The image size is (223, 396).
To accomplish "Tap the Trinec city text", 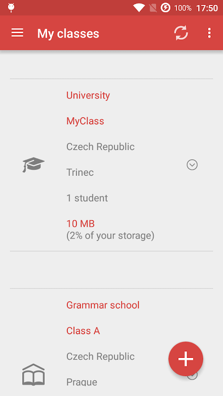I will 80,172.
